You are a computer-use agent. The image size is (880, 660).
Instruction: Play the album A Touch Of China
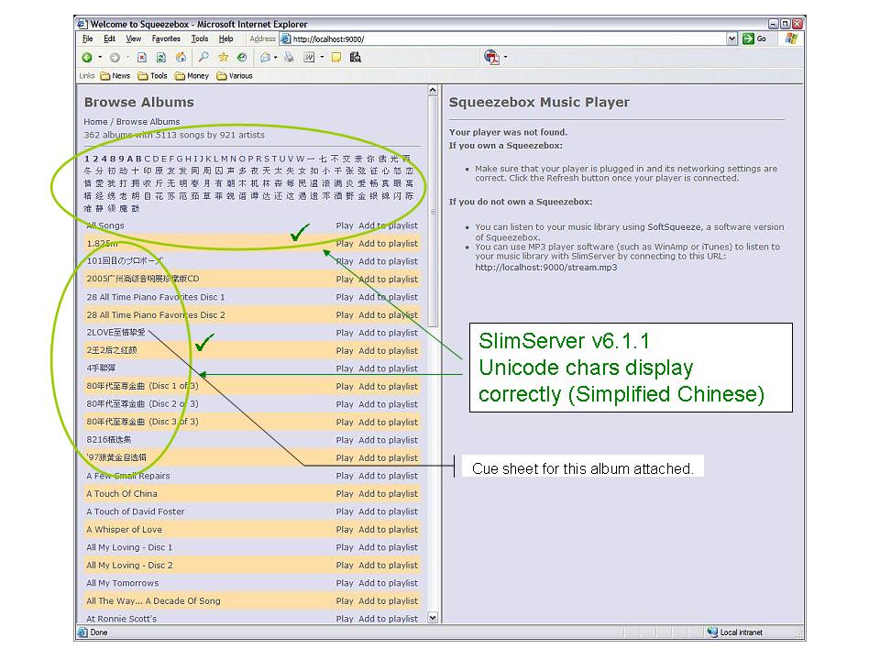coord(344,494)
